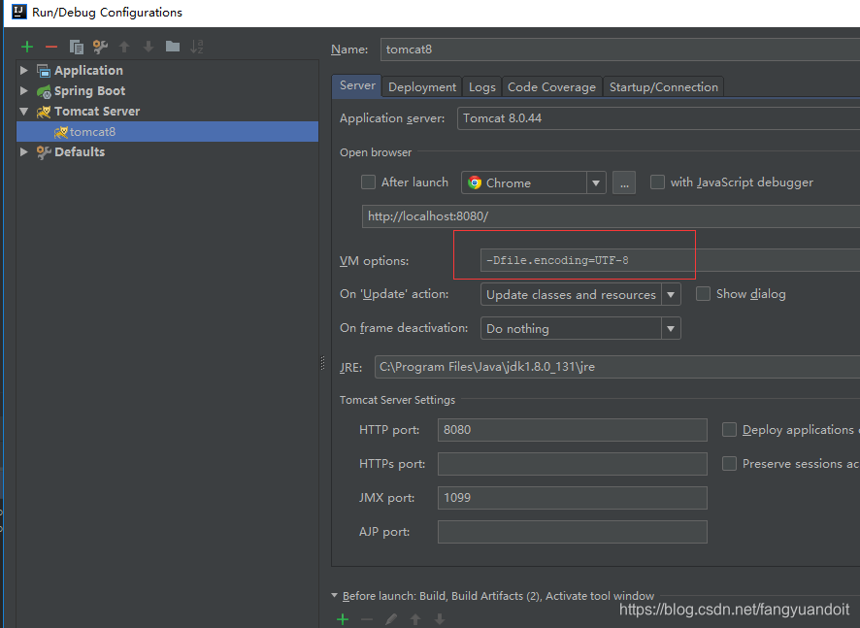The image size is (860, 628).
Task: Collapse the Tomcat Server tree node
Action: pyautogui.click(x=24, y=112)
